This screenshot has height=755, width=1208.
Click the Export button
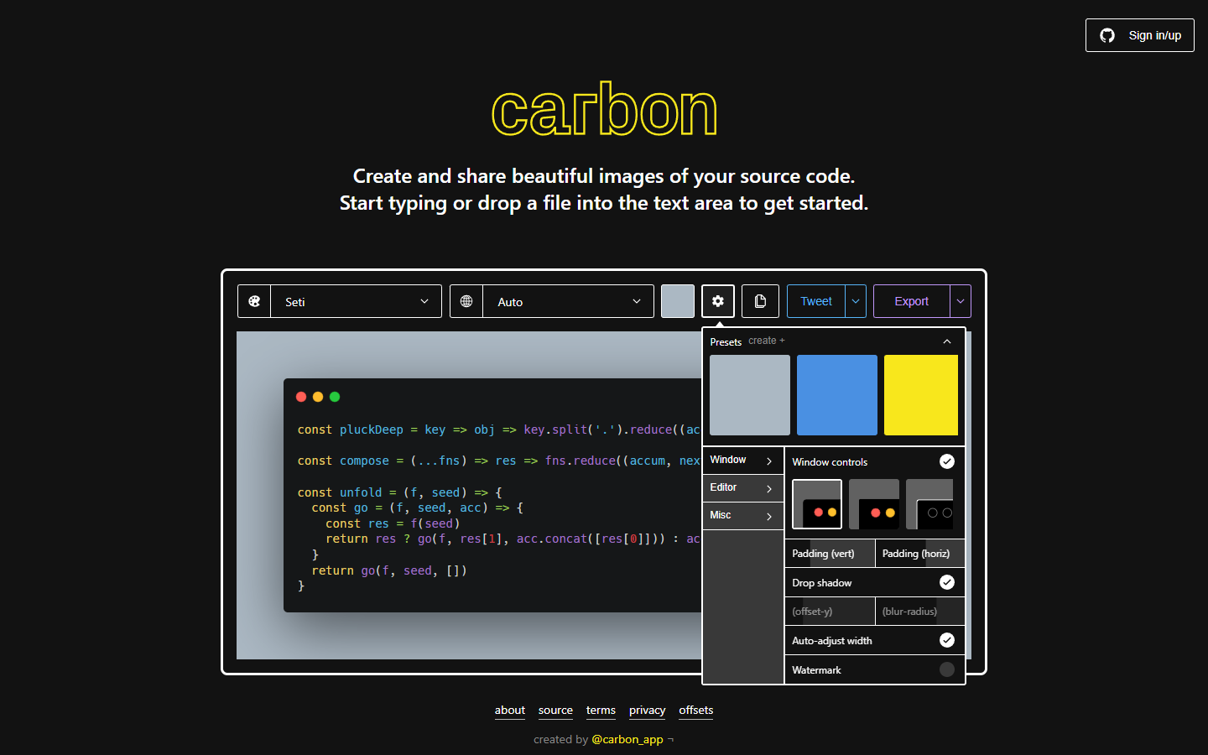[912, 301]
